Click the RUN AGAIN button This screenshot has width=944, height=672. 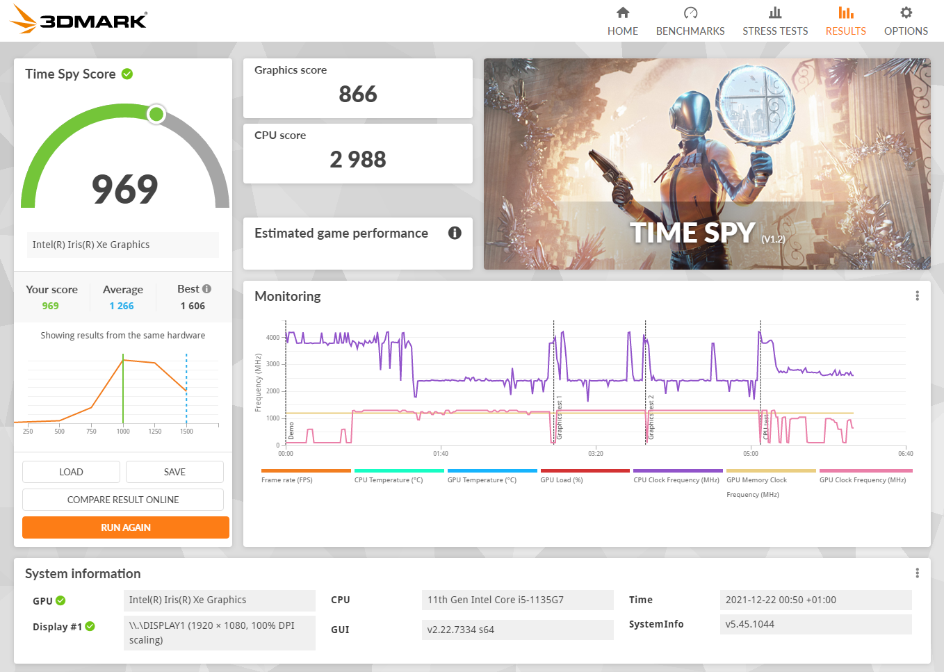[x=126, y=527]
